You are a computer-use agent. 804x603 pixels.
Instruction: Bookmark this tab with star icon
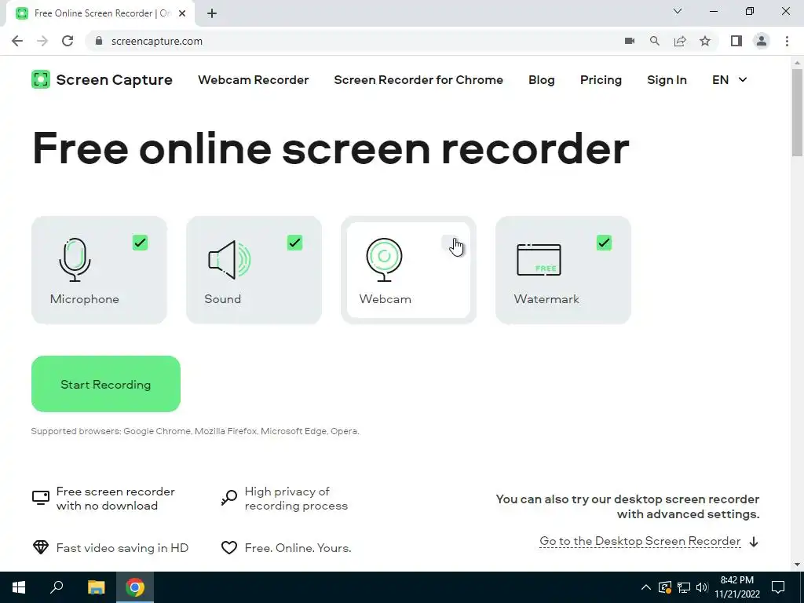point(705,41)
